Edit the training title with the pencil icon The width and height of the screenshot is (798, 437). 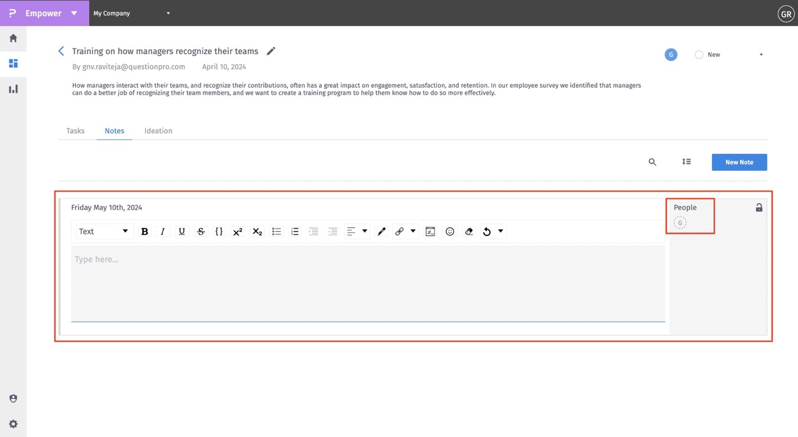coord(271,51)
